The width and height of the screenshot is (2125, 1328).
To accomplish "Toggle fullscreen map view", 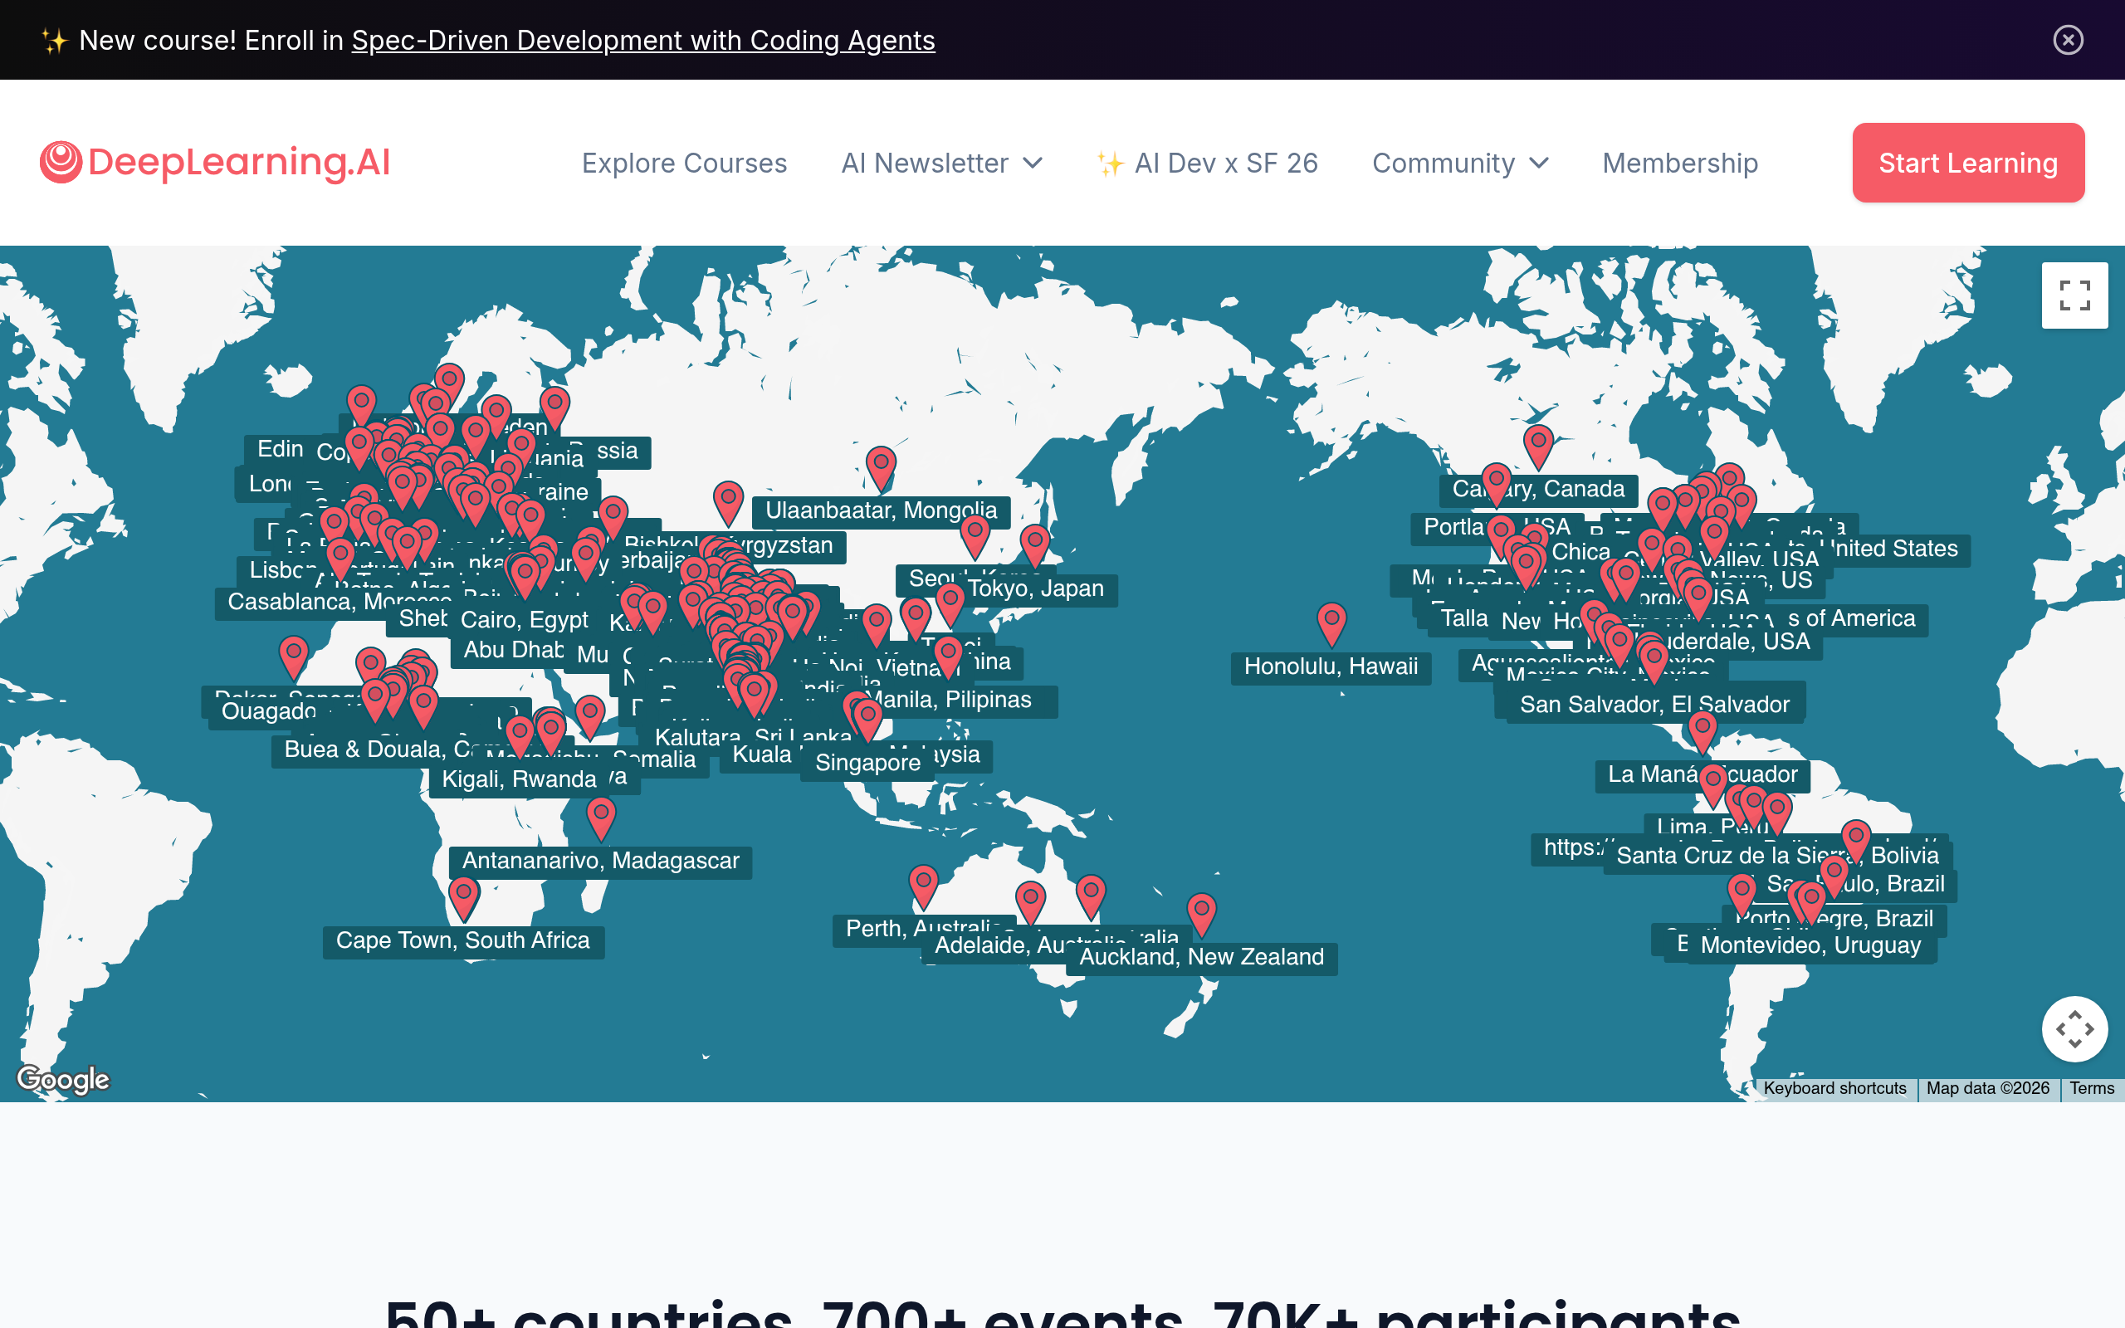I will pos(2074,295).
